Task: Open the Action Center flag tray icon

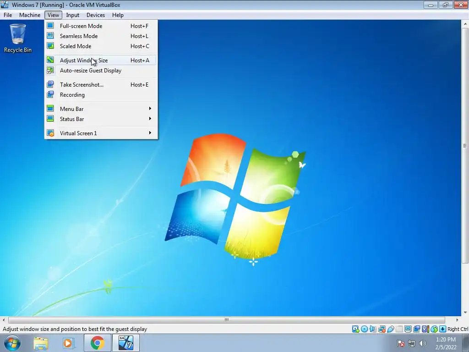Action: tap(401, 343)
